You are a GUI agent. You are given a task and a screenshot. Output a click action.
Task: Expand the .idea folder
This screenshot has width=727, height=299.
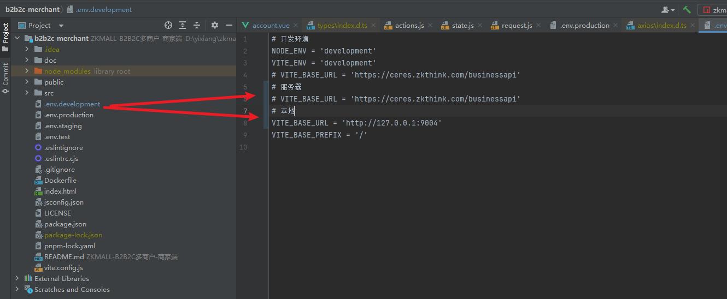click(26, 49)
